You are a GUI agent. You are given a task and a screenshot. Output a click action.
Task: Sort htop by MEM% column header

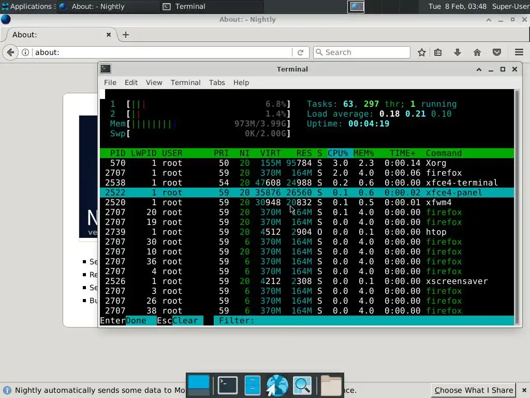click(364, 153)
